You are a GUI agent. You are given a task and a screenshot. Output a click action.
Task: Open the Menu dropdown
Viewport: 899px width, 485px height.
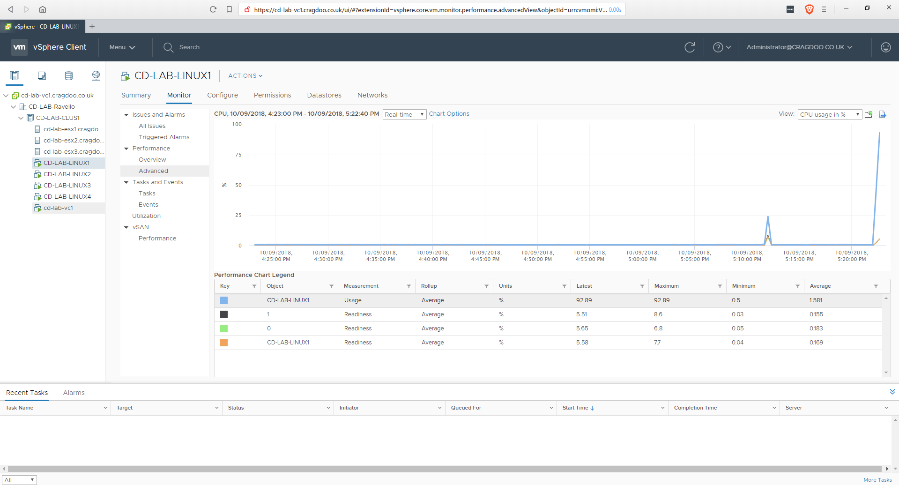pos(122,47)
